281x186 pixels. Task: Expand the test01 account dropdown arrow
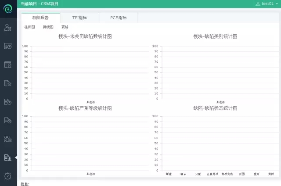[277, 4]
